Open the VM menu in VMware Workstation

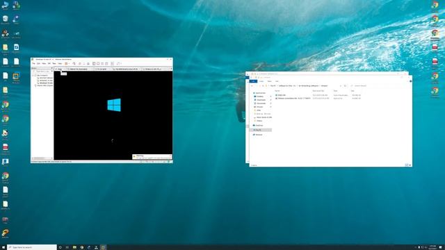[x=49, y=63]
